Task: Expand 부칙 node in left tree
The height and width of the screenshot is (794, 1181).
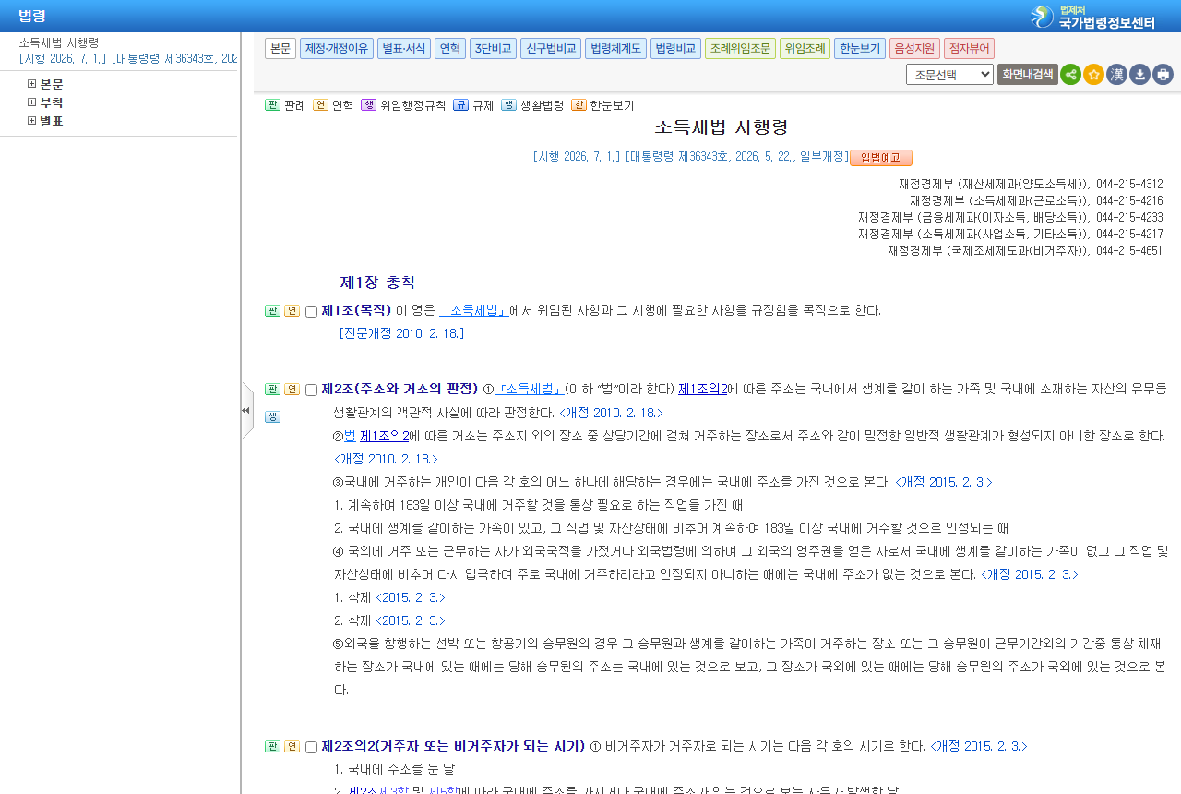Action: click(31, 102)
